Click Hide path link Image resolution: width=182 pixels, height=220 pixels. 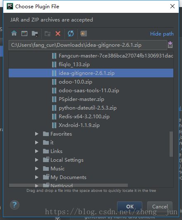162,34
